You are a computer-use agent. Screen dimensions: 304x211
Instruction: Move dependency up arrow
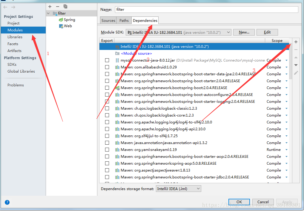(296, 57)
